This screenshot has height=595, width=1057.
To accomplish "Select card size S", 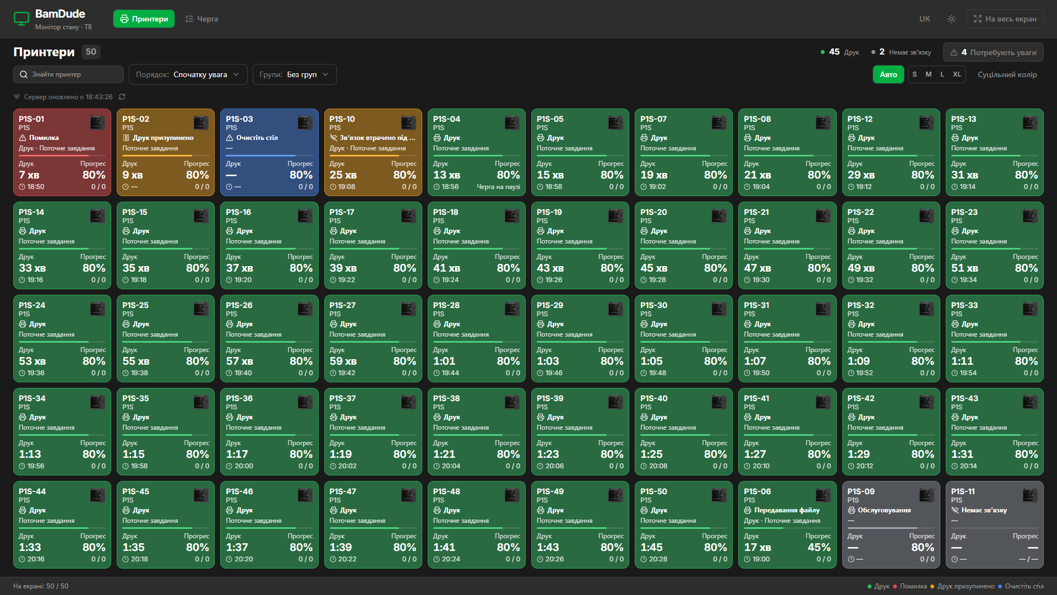I will point(914,74).
